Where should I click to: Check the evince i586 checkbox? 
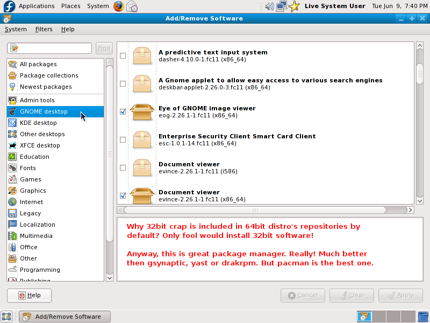pyautogui.click(x=123, y=168)
